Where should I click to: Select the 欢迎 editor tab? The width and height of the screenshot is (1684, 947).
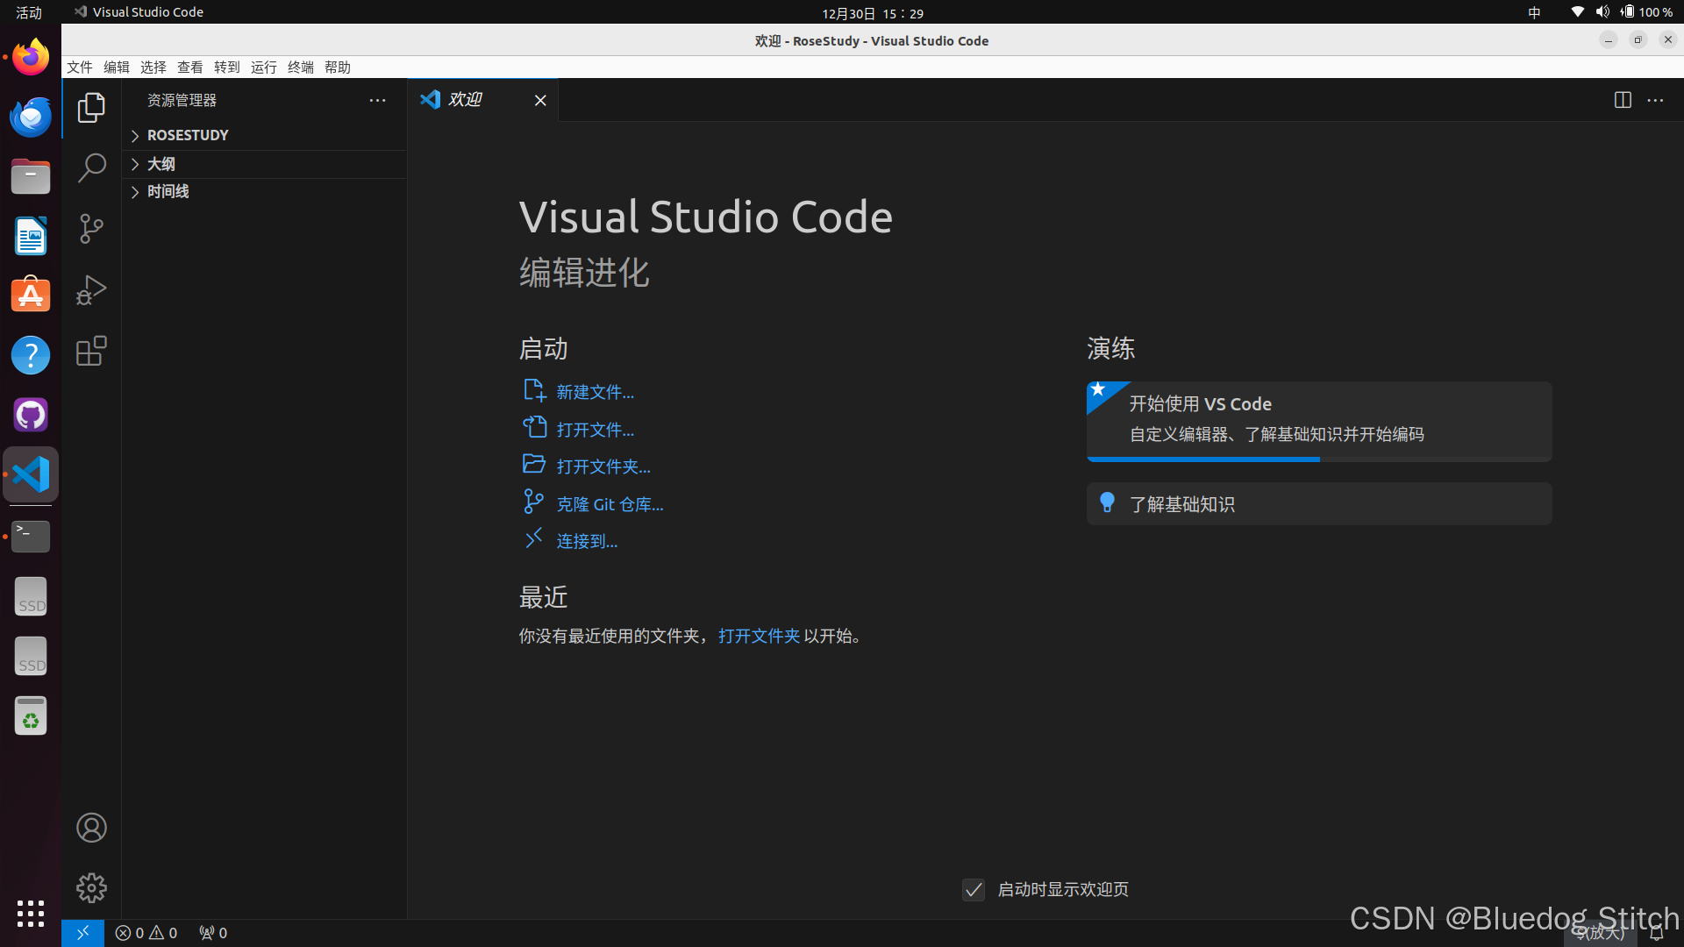click(464, 99)
